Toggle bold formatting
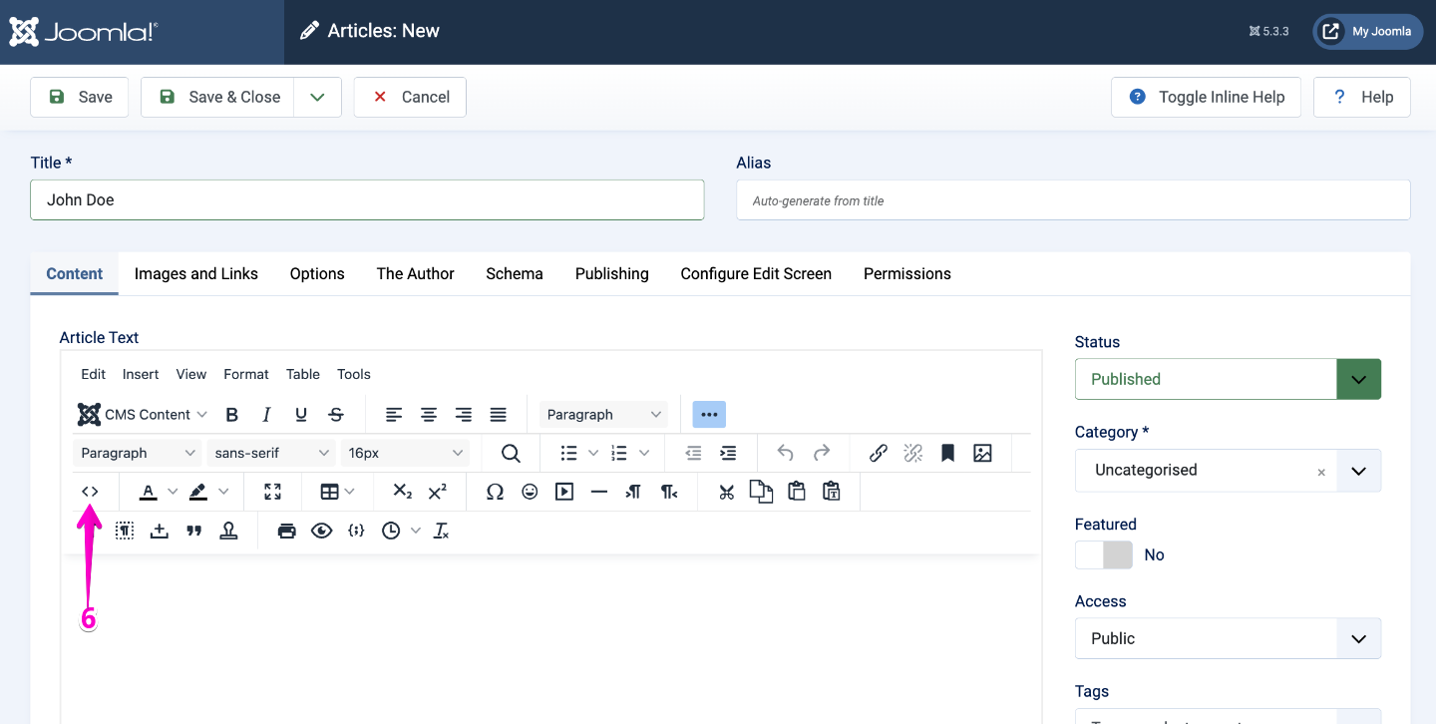This screenshot has width=1436, height=724. coord(232,415)
